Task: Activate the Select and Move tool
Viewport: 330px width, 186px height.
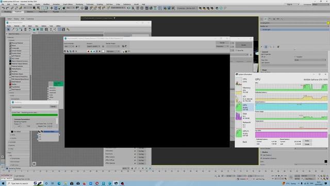Action: click(52, 8)
